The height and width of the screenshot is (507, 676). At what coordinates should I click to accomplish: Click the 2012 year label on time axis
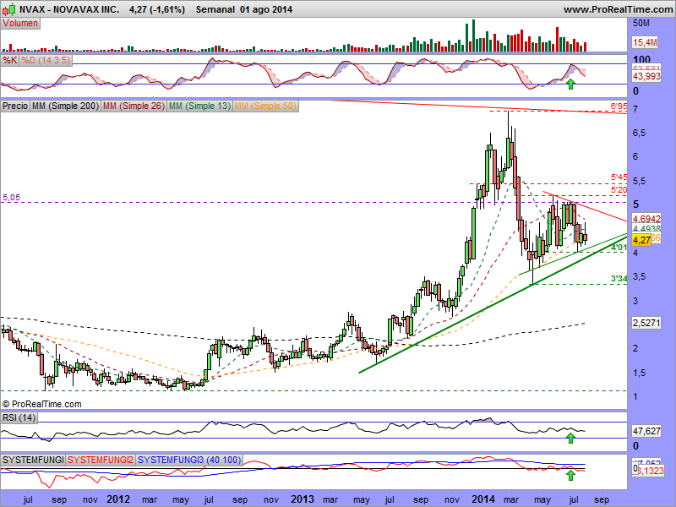[118, 499]
